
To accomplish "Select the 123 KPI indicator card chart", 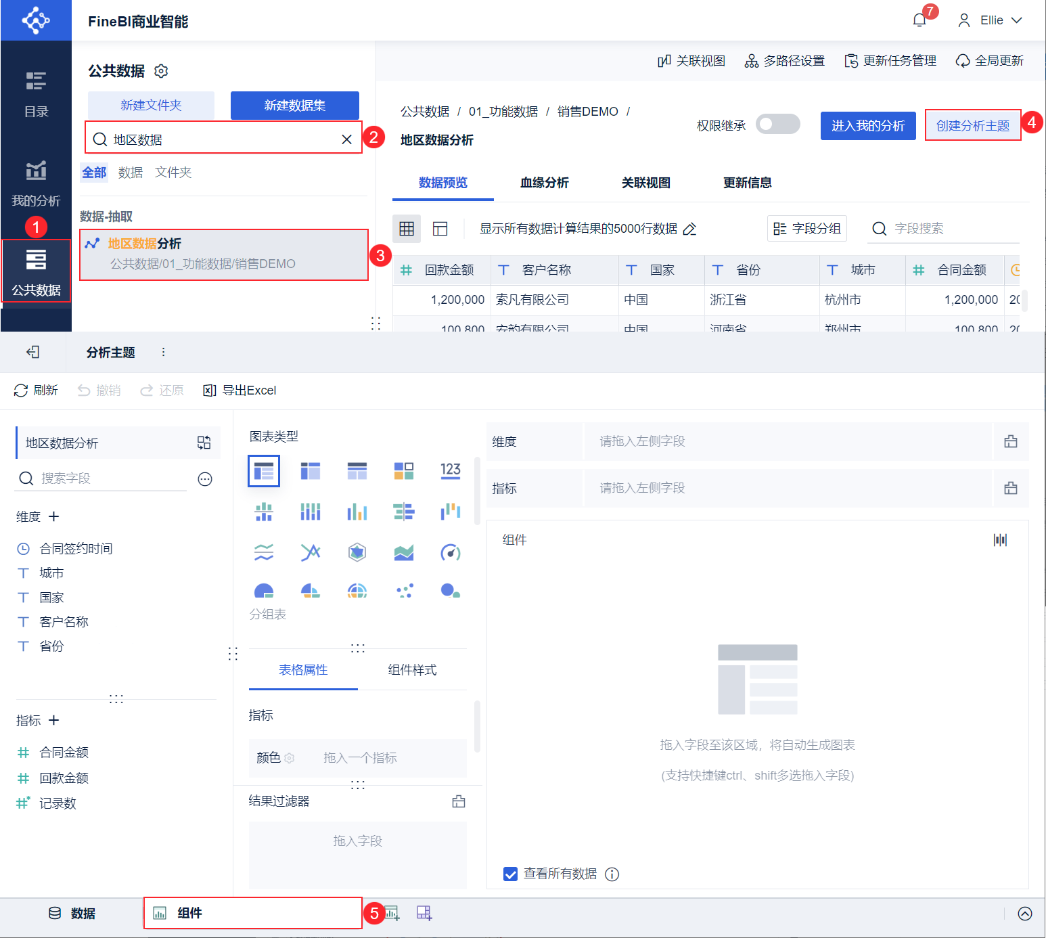I will click(451, 471).
